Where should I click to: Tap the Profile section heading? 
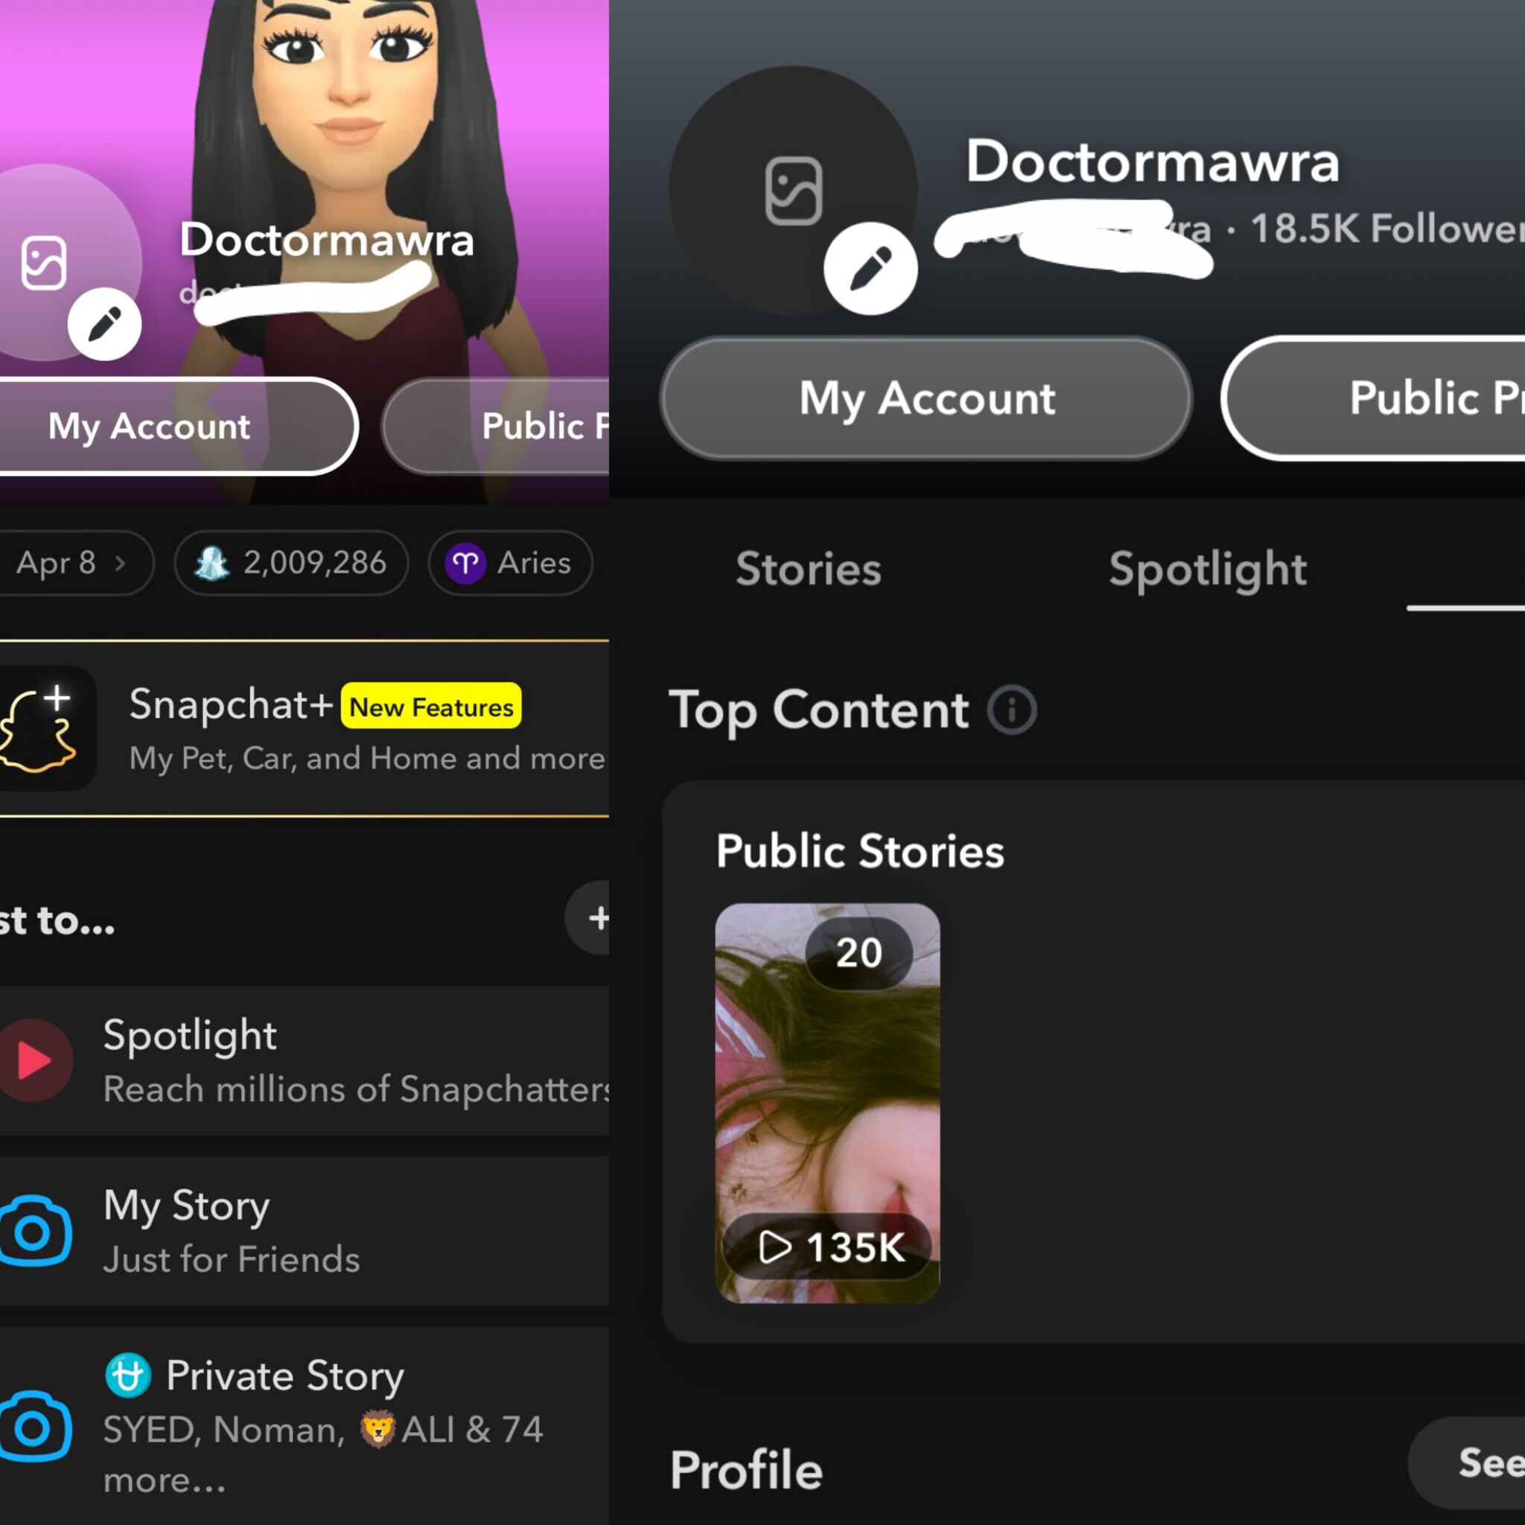tap(746, 1470)
